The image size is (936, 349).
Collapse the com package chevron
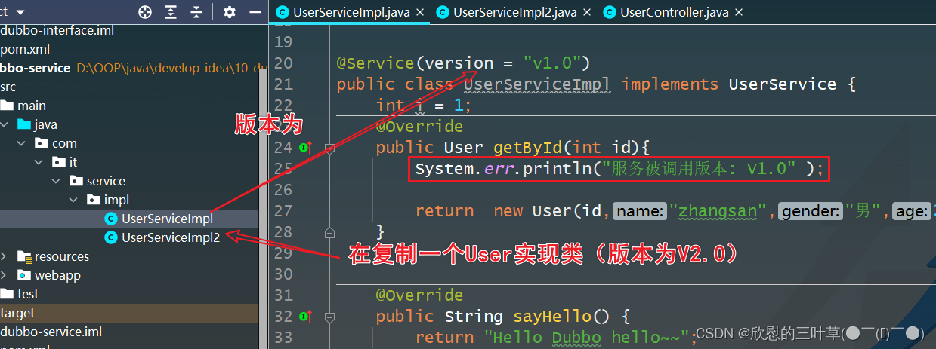pos(22,143)
